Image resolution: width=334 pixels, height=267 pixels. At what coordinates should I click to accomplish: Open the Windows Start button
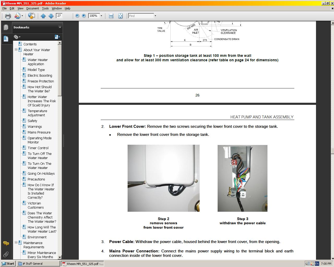8,264
